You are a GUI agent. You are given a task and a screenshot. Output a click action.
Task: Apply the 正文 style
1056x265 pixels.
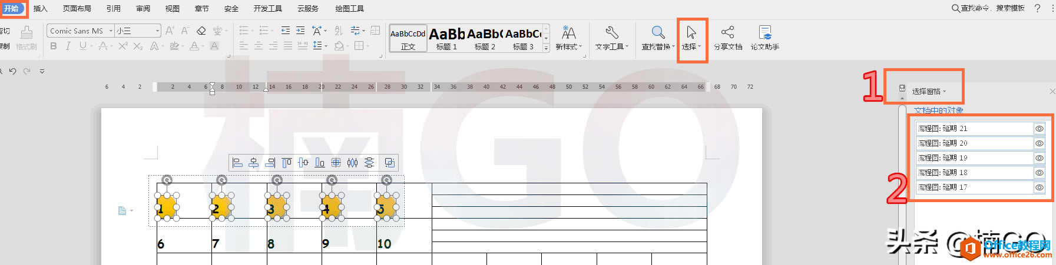point(408,39)
